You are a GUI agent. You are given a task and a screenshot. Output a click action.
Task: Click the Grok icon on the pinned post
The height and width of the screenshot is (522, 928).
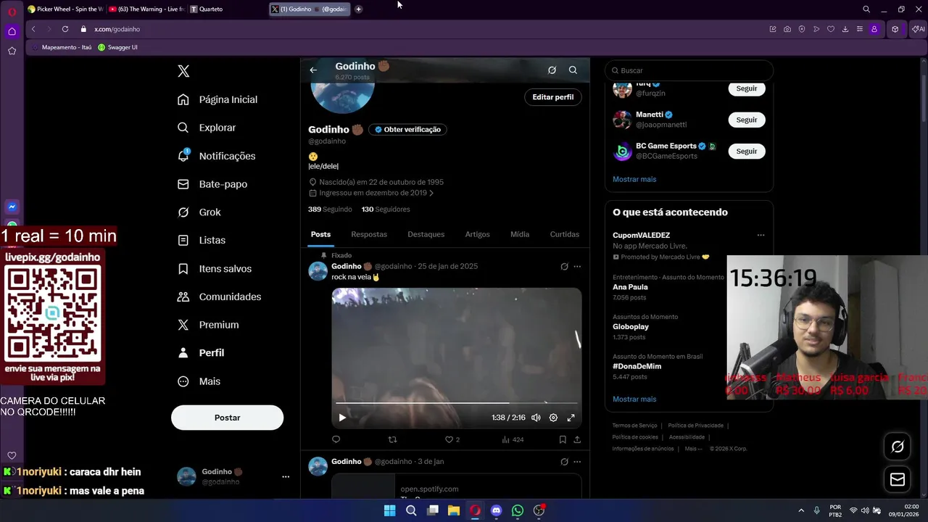click(x=564, y=267)
